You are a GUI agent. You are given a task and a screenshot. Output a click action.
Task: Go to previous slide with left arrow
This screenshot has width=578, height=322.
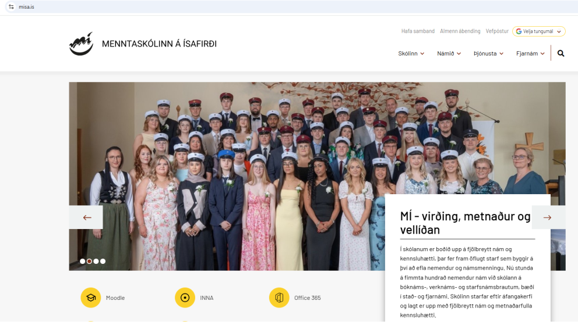tap(87, 217)
